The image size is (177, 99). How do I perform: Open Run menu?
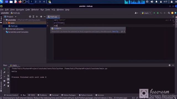42,10
